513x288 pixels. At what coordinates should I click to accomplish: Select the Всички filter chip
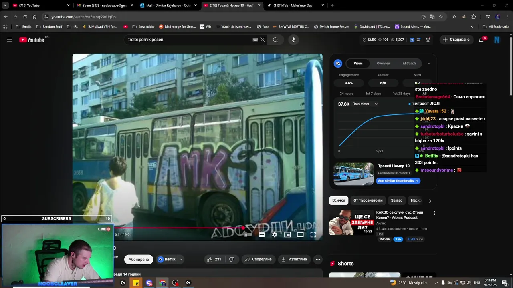339,200
